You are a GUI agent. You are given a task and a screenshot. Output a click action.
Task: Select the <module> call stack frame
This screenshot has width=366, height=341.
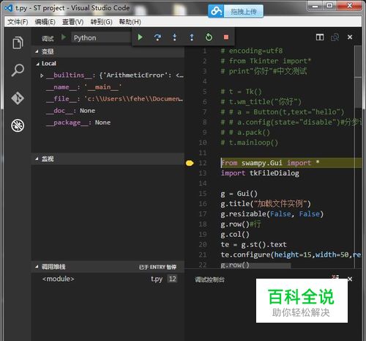[x=108, y=279]
